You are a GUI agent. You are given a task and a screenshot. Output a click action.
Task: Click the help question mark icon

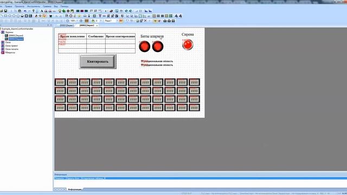click(x=34, y=11)
